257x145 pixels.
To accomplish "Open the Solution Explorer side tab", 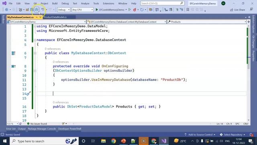I will (253, 24).
